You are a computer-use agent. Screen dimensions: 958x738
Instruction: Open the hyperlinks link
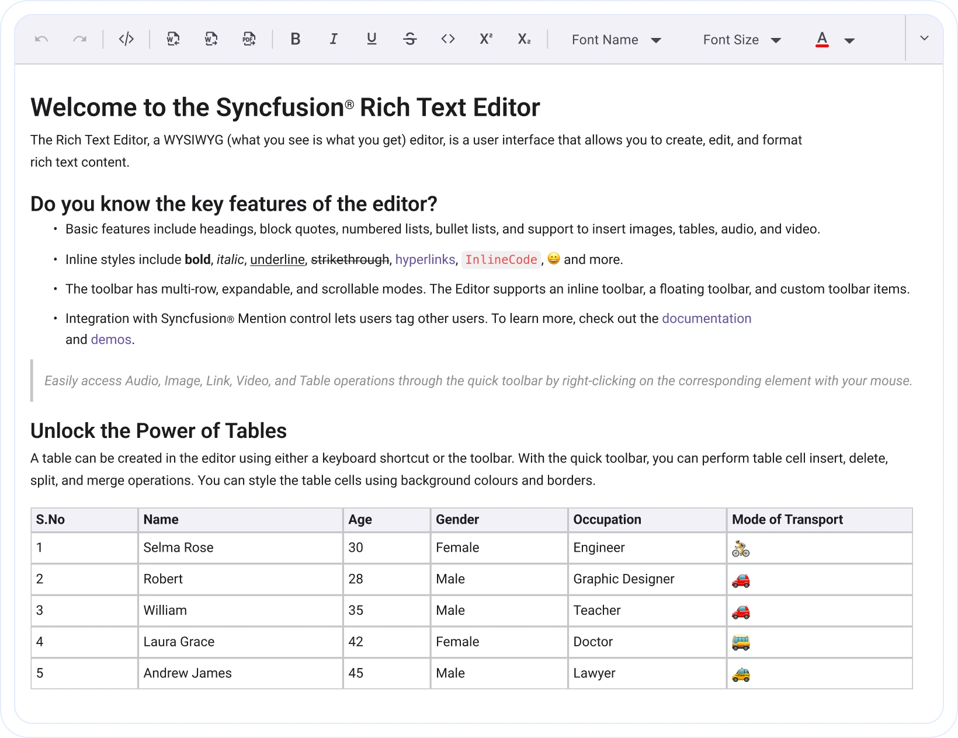(425, 259)
